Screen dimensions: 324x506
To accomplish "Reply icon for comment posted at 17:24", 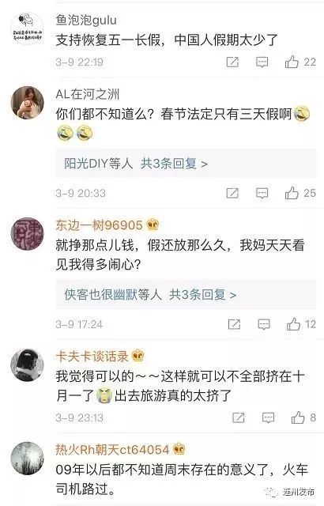I will [x=264, y=324].
